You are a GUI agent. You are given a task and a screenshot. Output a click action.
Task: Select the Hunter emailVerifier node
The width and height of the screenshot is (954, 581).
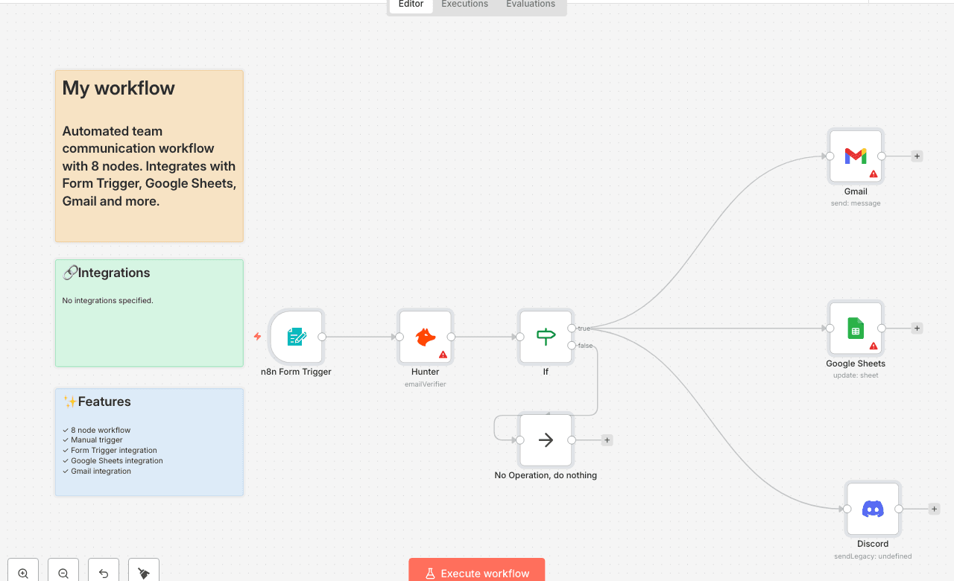click(425, 337)
